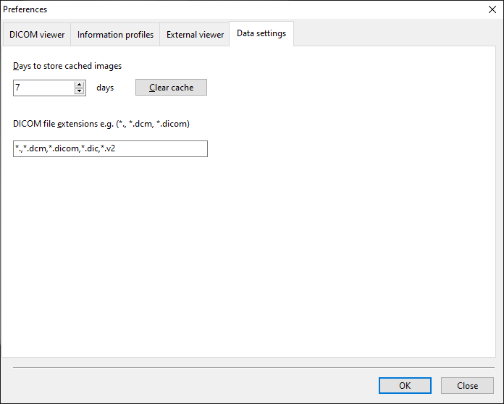Image resolution: width=504 pixels, height=404 pixels.
Task: Select the External viewer tab
Action: click(x=195, y=35)
